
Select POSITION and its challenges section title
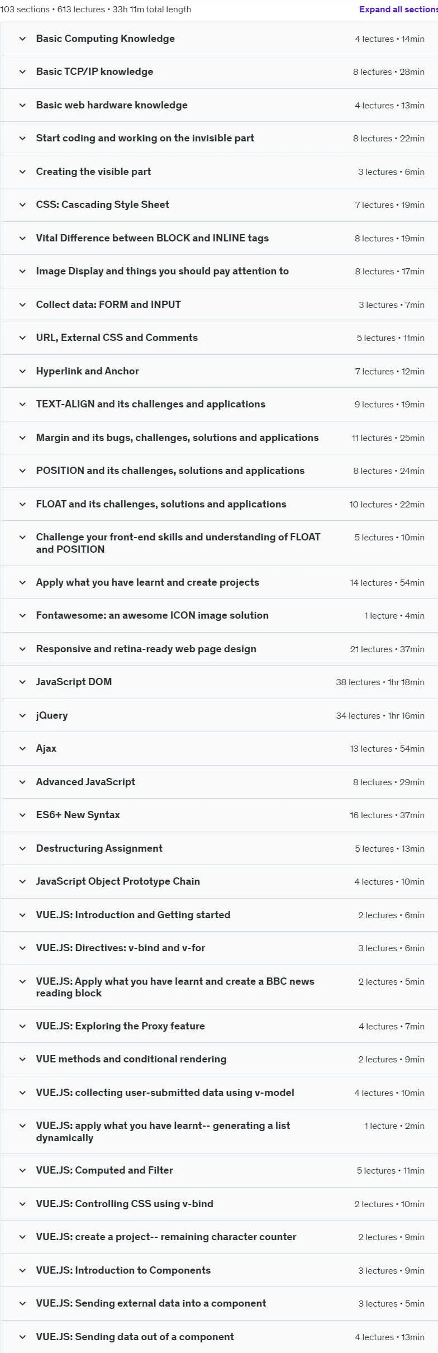click(170, 471)
